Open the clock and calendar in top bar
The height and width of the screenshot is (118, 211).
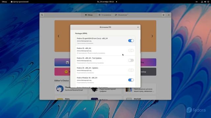[105, 2]
